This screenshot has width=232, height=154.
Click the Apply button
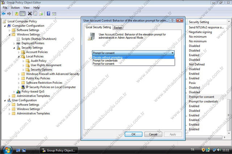[173, 134]
